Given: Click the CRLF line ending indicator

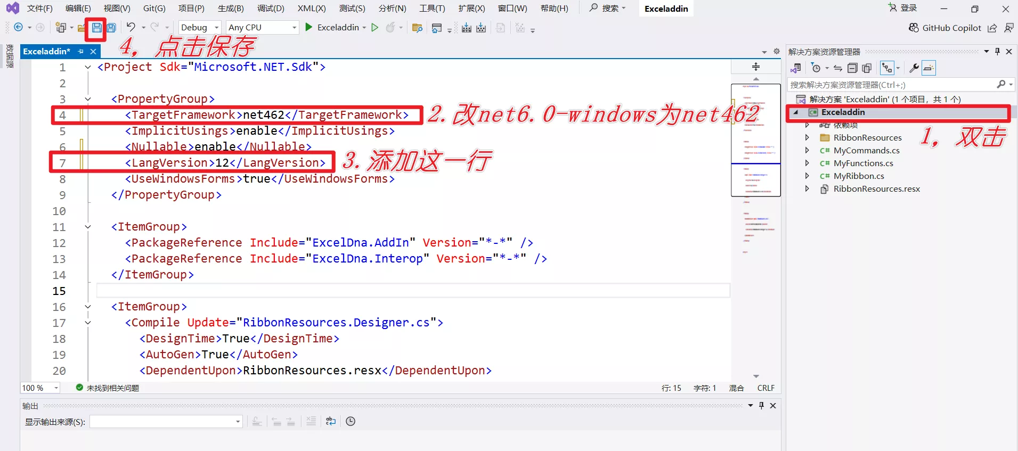Looking at the screenshot, I should pos(766,388).
